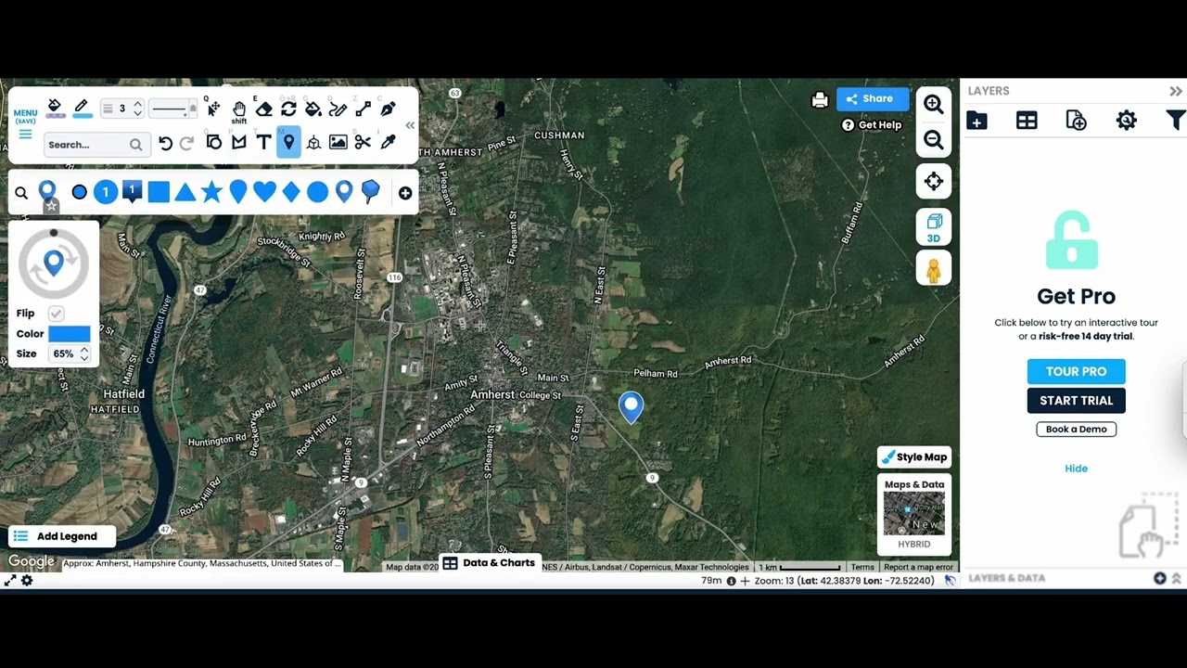Select the paint fill bucket tool
Image resolution: width=1187 pixels, height=668 pixels.
(313, 109)
